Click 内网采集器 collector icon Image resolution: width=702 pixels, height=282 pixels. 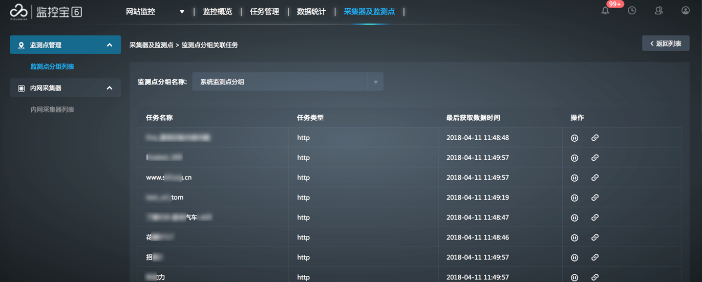coord(21,88)
